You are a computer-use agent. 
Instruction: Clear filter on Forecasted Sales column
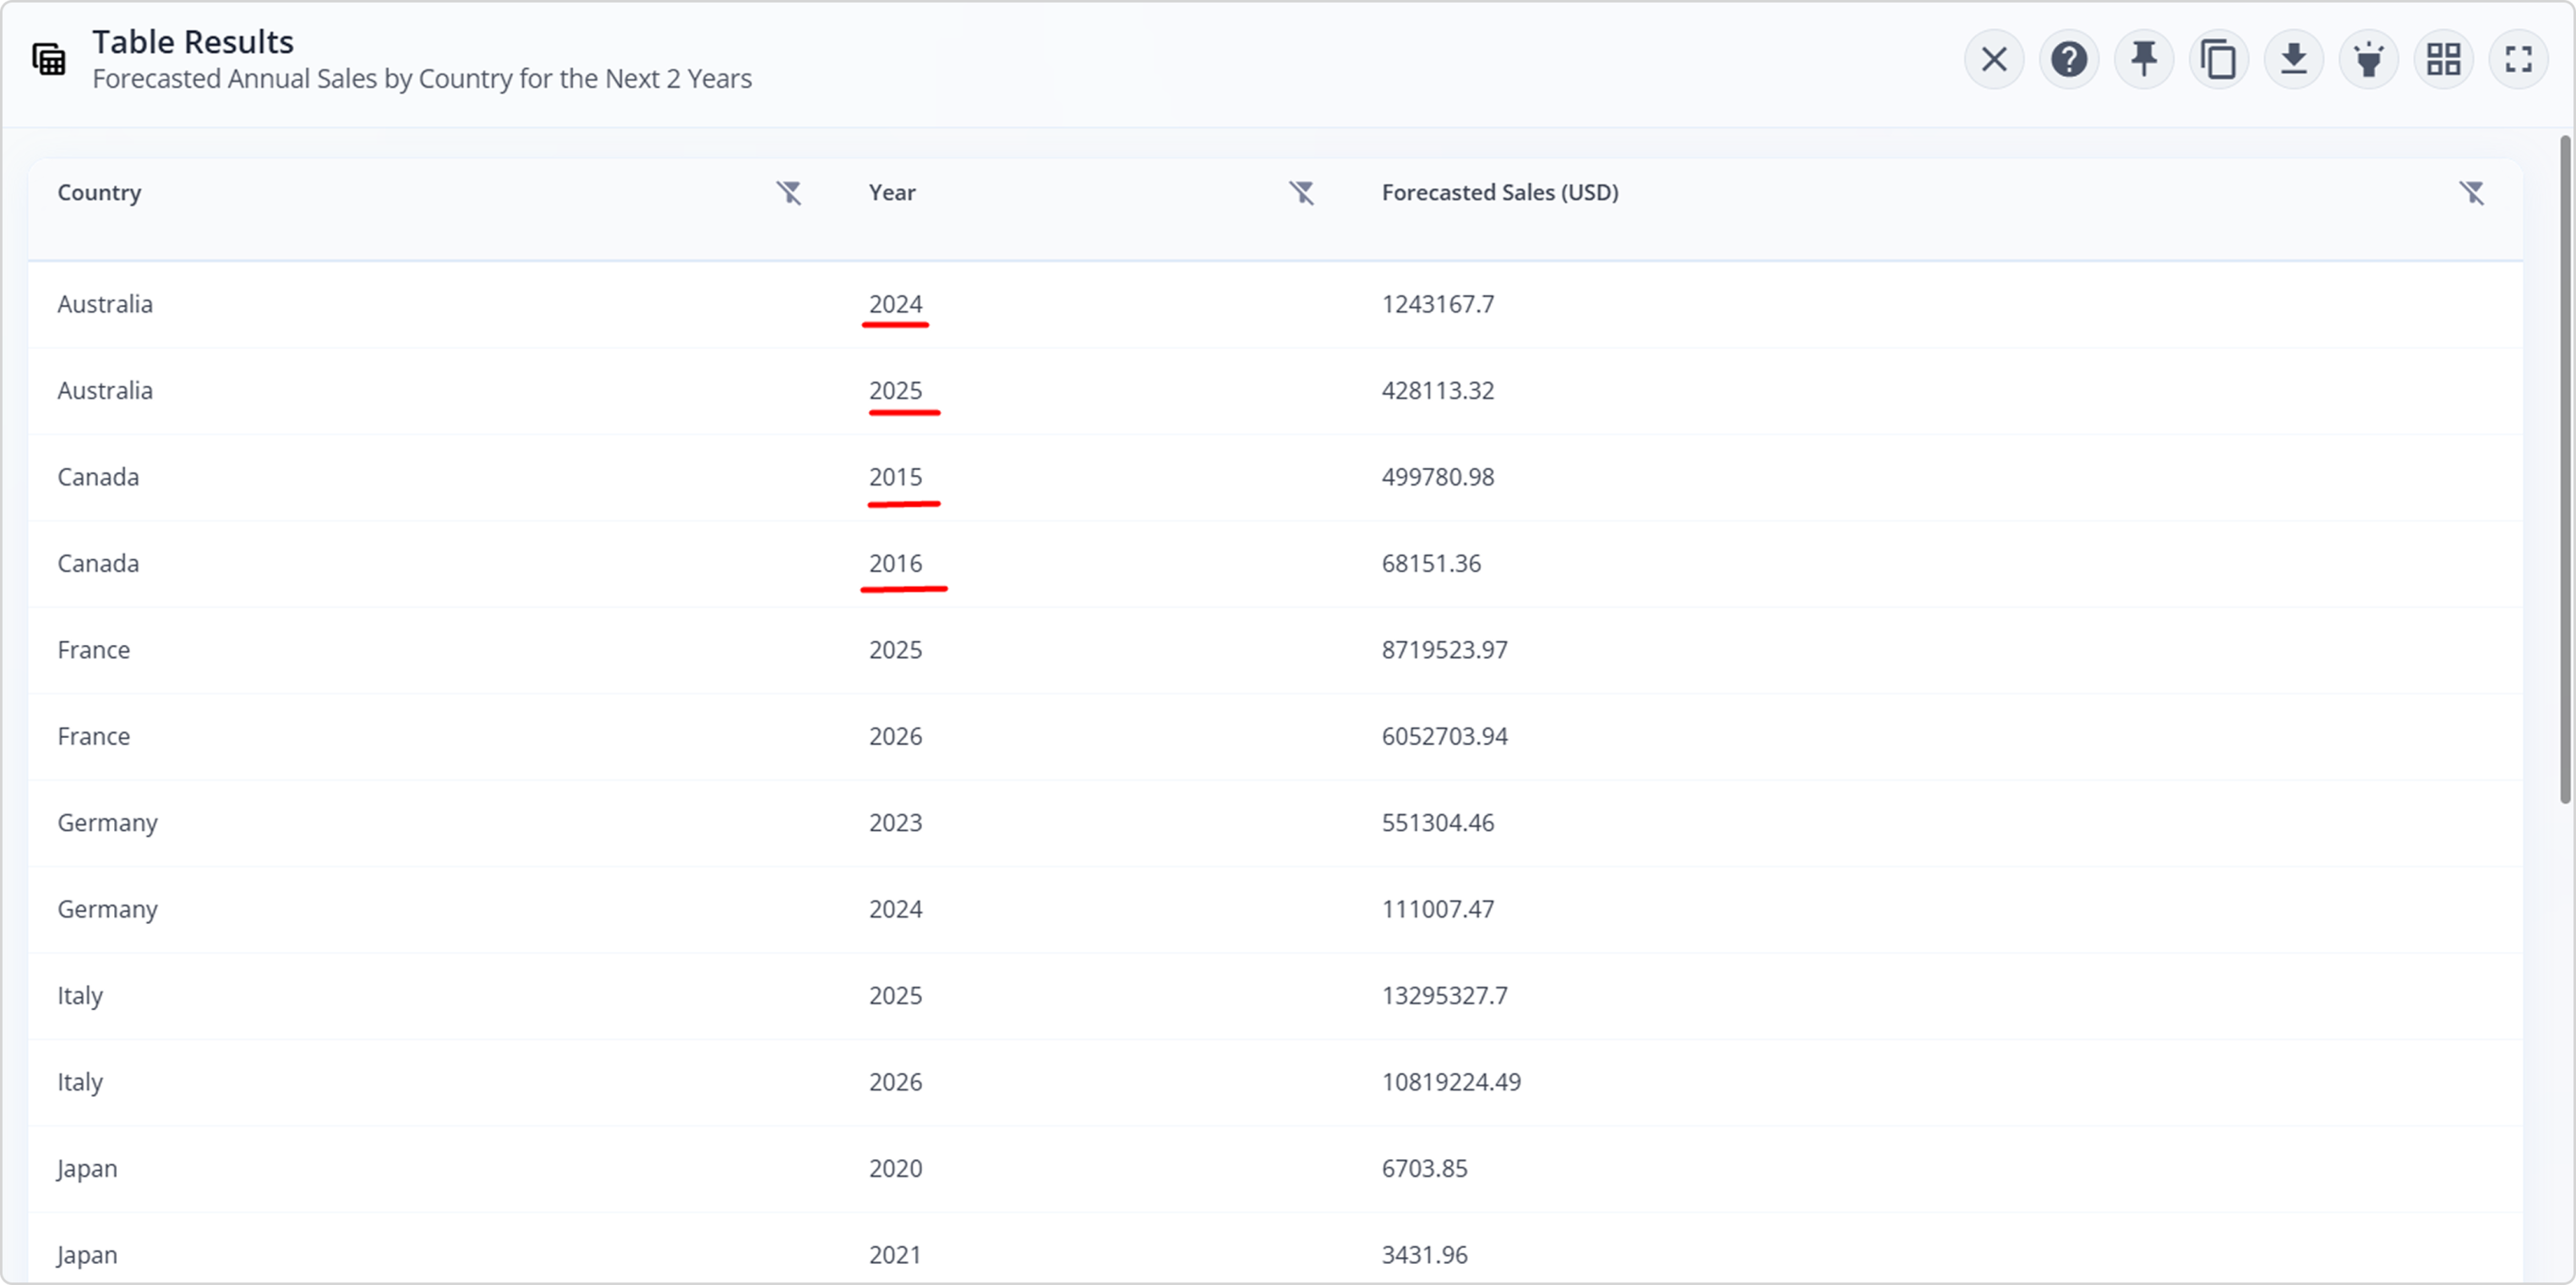tap(2471, 192)
